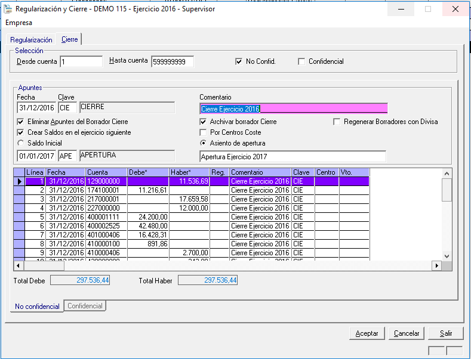
Task: Enable Por Centros Coste checkbox
Action: (203, 132)
